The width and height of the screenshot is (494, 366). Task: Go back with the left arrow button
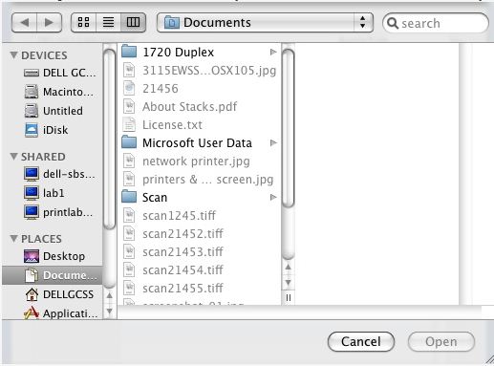click(x=24, y=23)
